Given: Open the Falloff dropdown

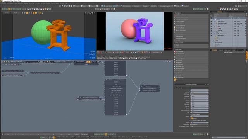Looking at the screenshot, I should click(x=116, y=6).
